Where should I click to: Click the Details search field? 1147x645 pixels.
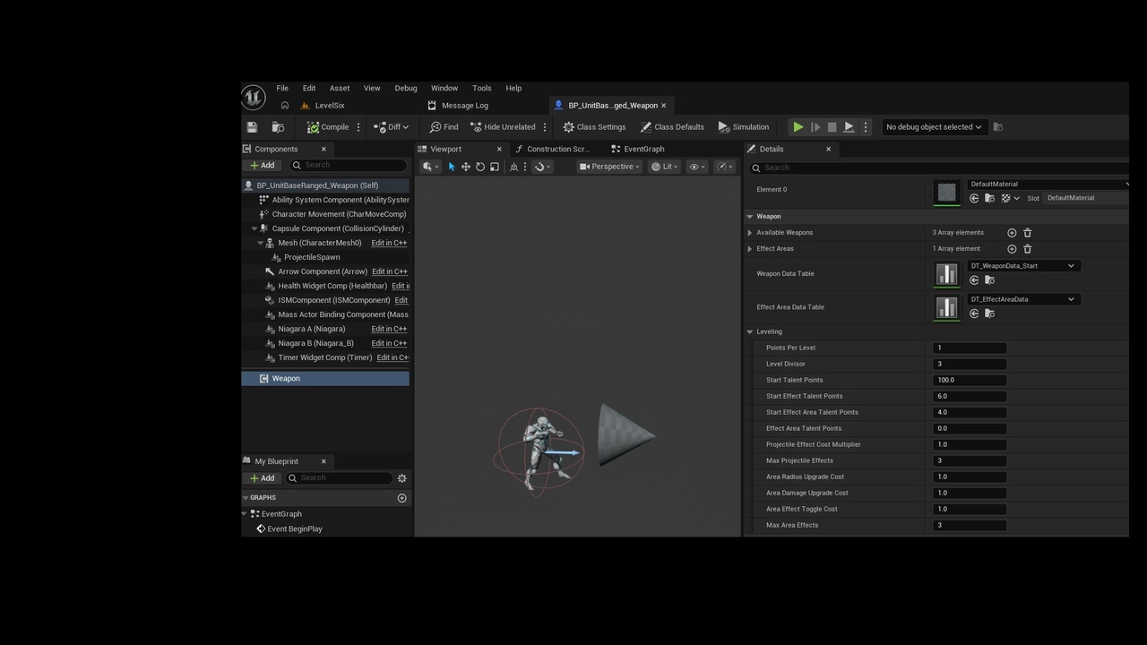point(938,168)
